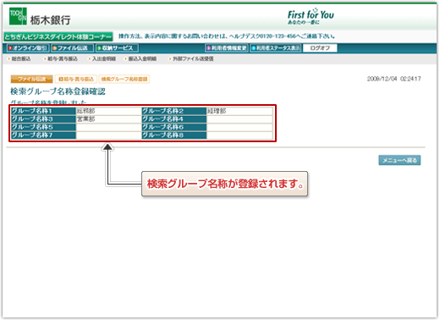Click the First for You slogan logo

311,16
